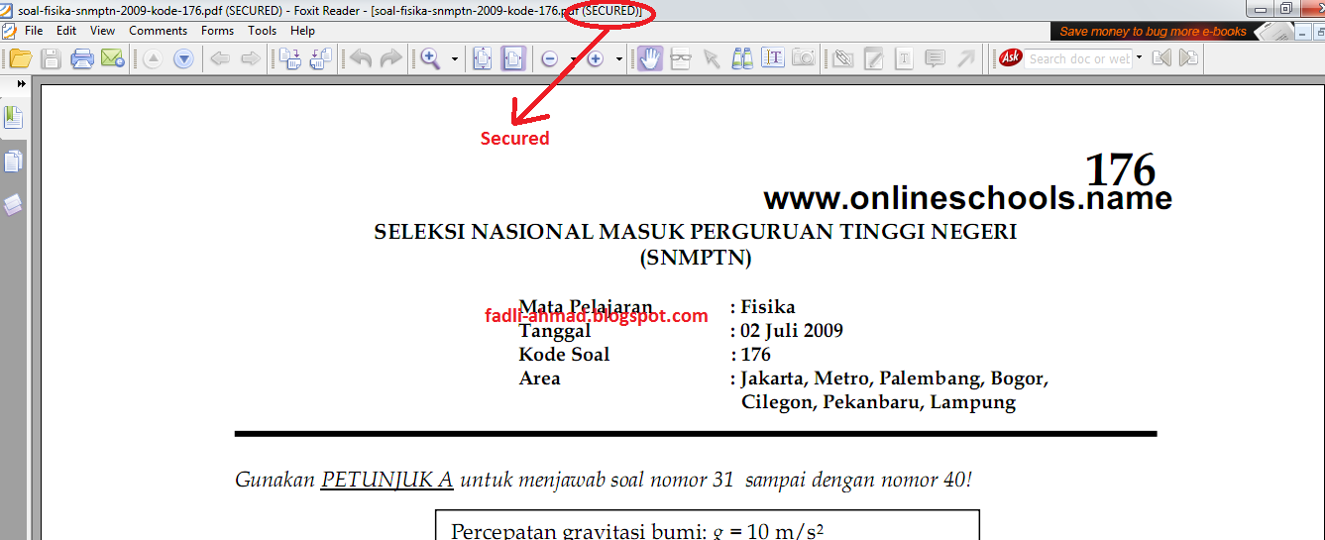Click the red Ask logo

1011,58
